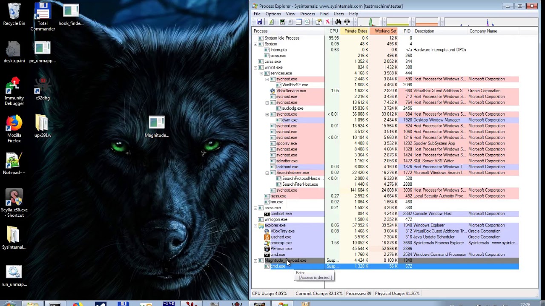Select the winlogon.exe process
545x306 pixels.
(x=385, y=219)
